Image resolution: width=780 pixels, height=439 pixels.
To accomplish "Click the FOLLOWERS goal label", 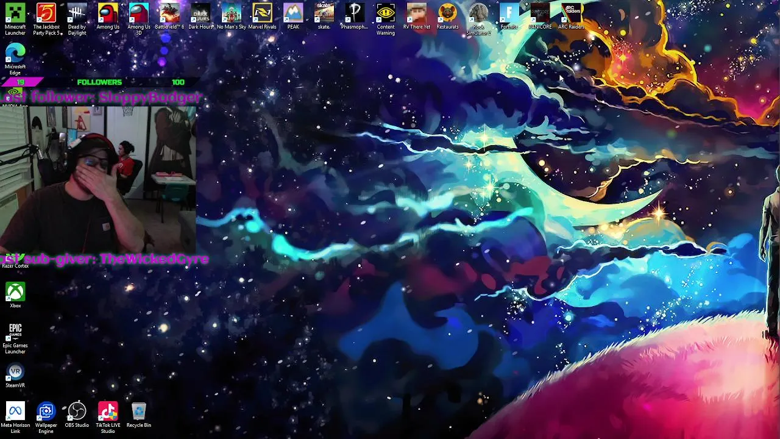I will click(x=99, y=82).
